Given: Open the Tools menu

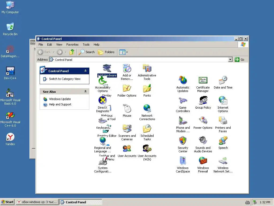Looking at the screenshot, I should [86, 45].
